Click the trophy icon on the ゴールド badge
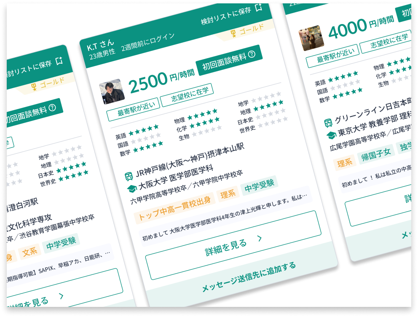Viewport: 418px width, 317px height. (x=233, y=33)
